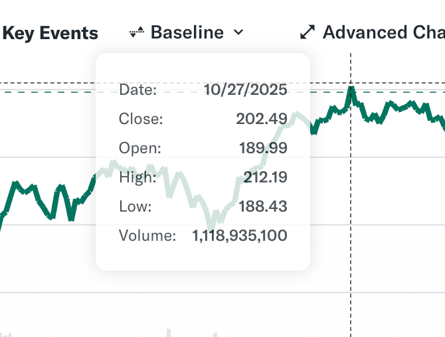This screenshot has width=445, height=337.
Task: Click the "Low:" label in the tooltip
Action: (x=135, y=207)
